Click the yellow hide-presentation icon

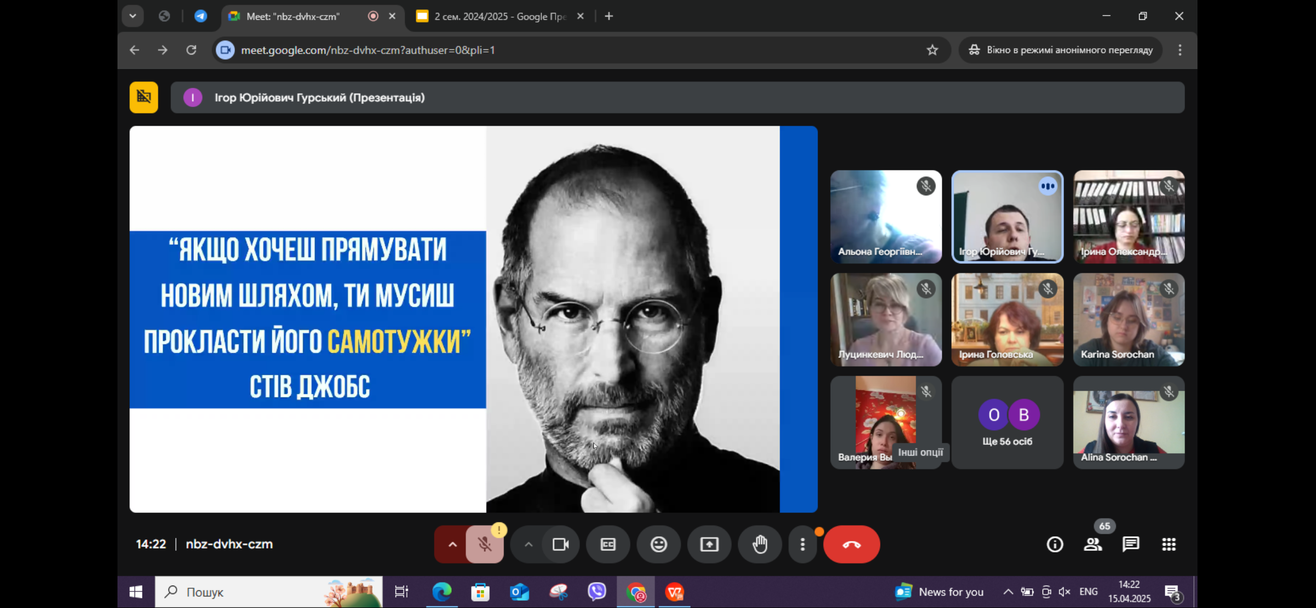[x=143, y=97]
